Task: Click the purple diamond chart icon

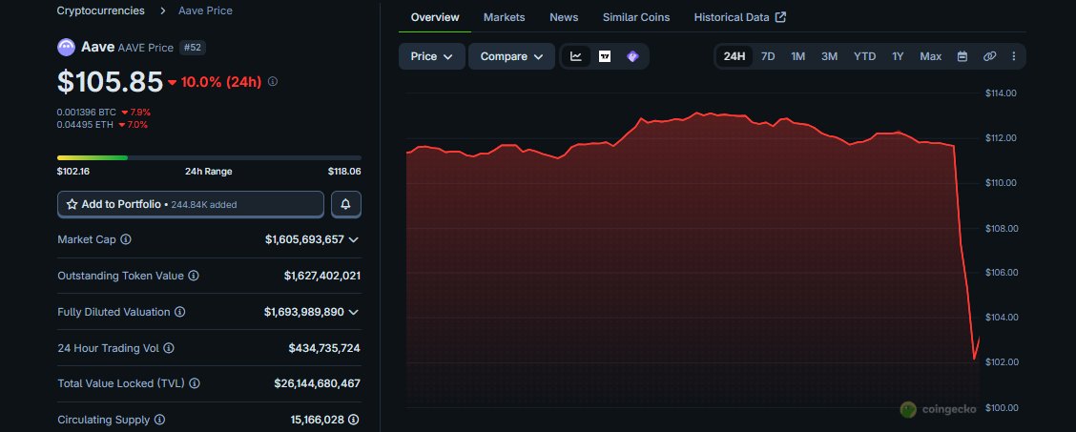Action: click(x=632, y=56)
